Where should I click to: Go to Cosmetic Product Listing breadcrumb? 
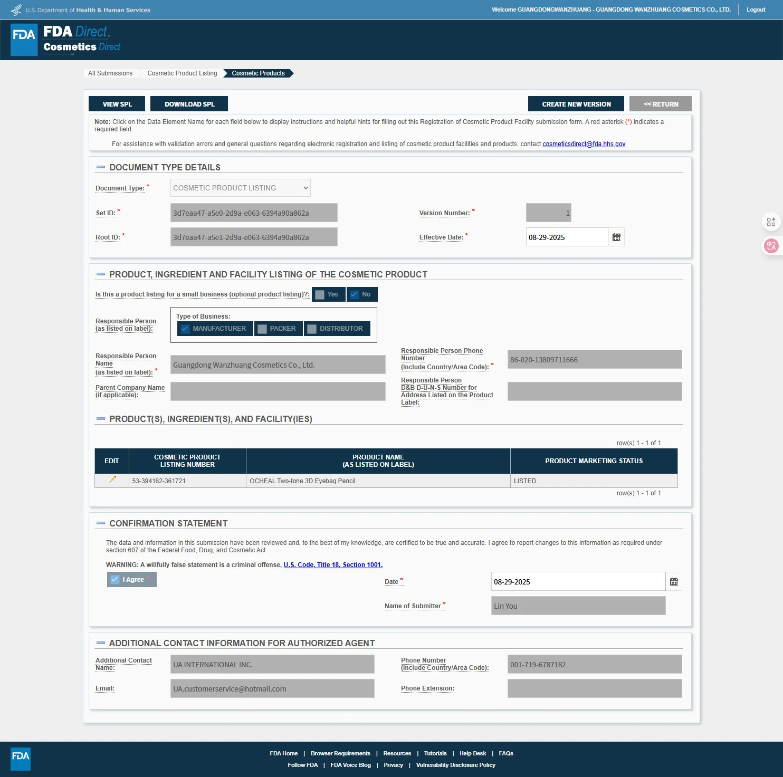click(x=182, y=73)
